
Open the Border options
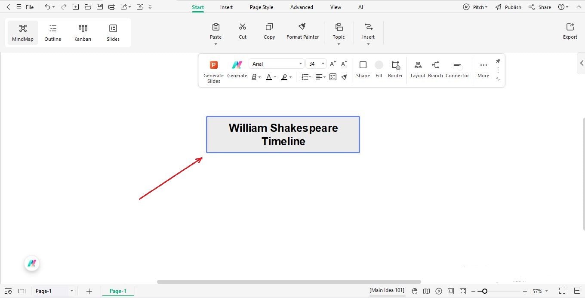pos(395,69)
